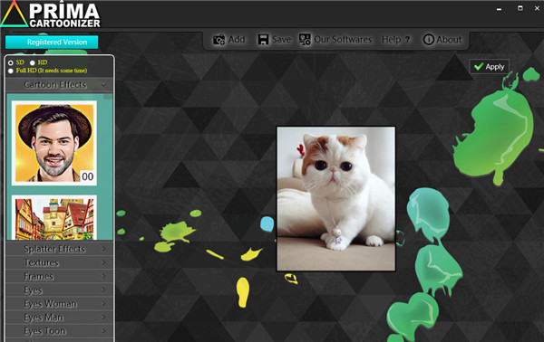
Task: Choose the colorful town cartoon effect thumbnail
Action: click(x=54, y=218)
